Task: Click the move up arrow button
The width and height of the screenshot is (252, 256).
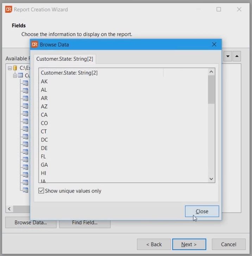Action: pos(237,56)
